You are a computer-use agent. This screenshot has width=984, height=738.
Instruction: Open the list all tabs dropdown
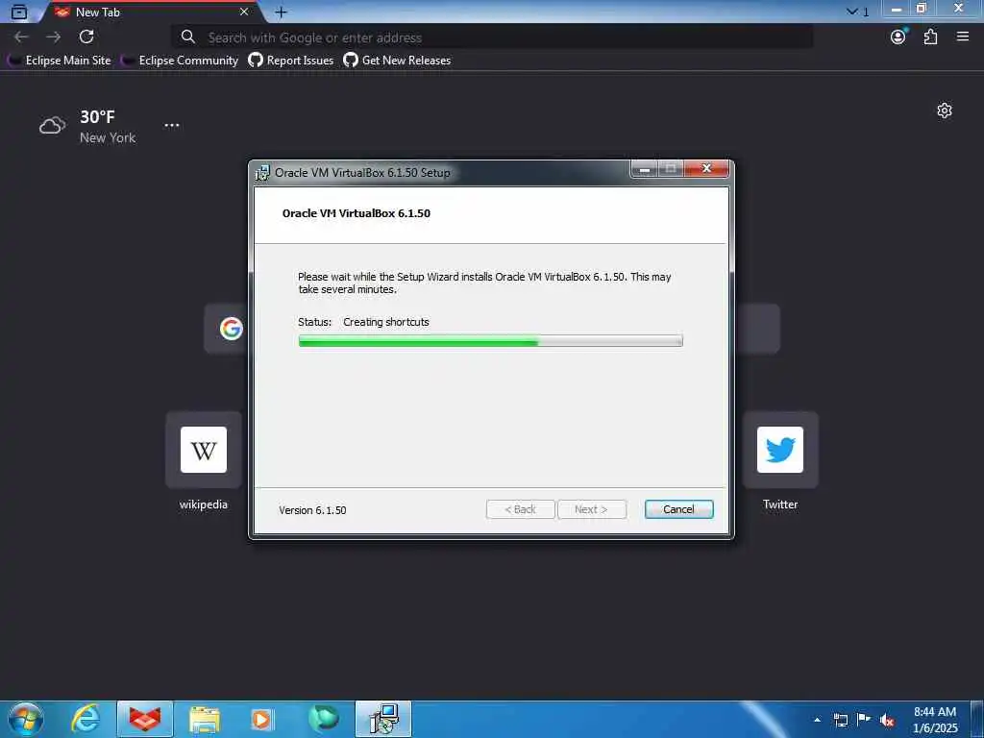(x=857, y=12)
